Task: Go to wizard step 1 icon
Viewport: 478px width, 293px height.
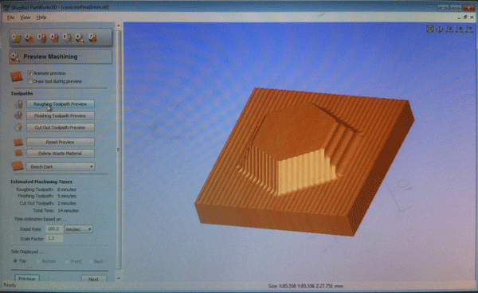Action: click(x=16, y=37)
